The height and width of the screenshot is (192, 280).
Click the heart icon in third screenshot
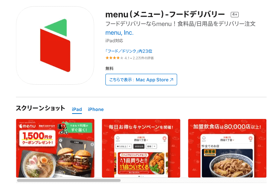(251, 138)
